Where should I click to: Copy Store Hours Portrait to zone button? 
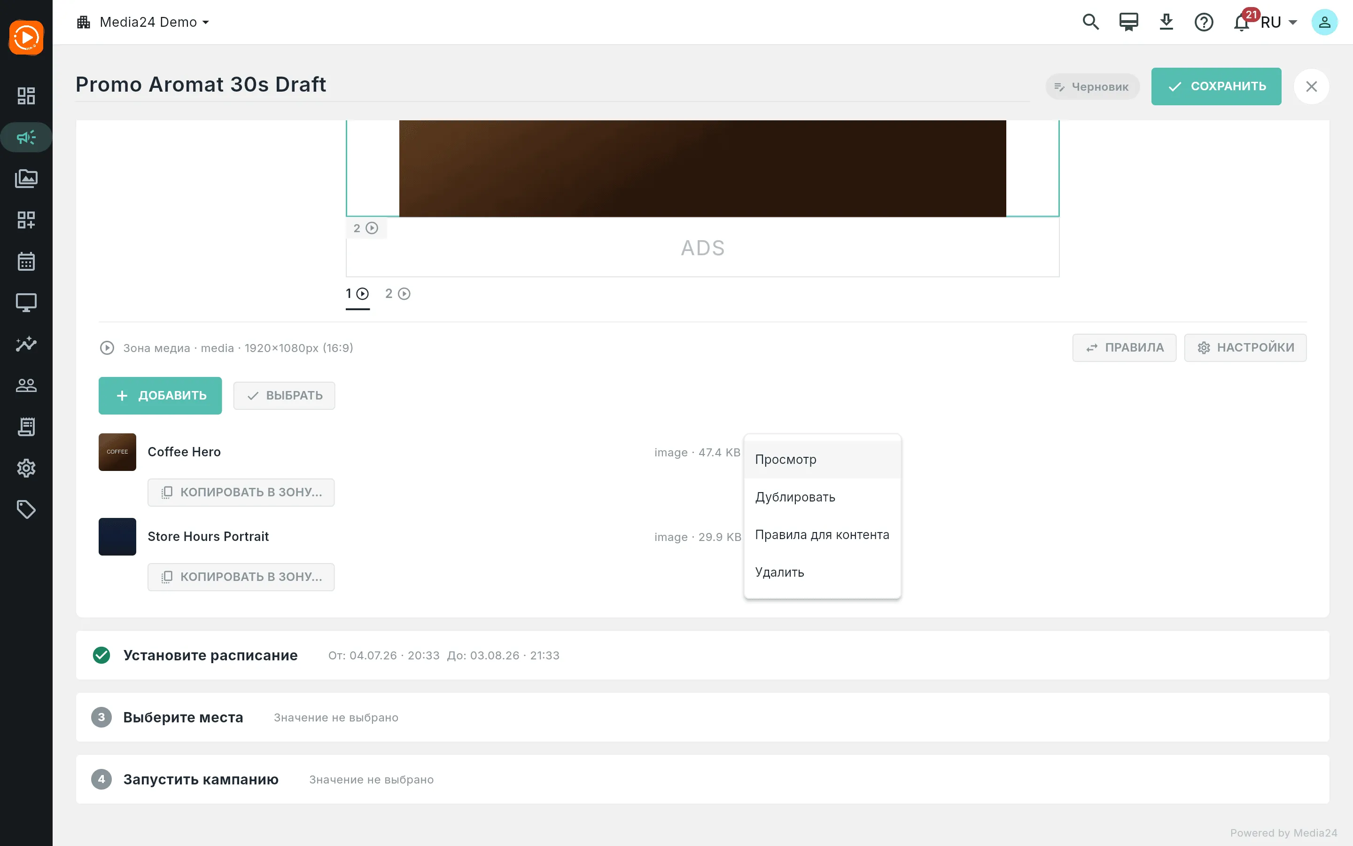(241, 577)
